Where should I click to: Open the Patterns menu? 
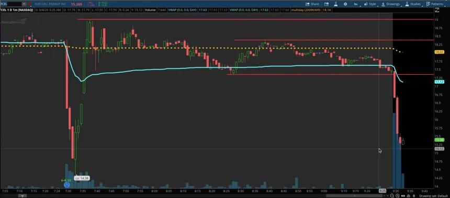pyautogui.click(x=434, y=4)
